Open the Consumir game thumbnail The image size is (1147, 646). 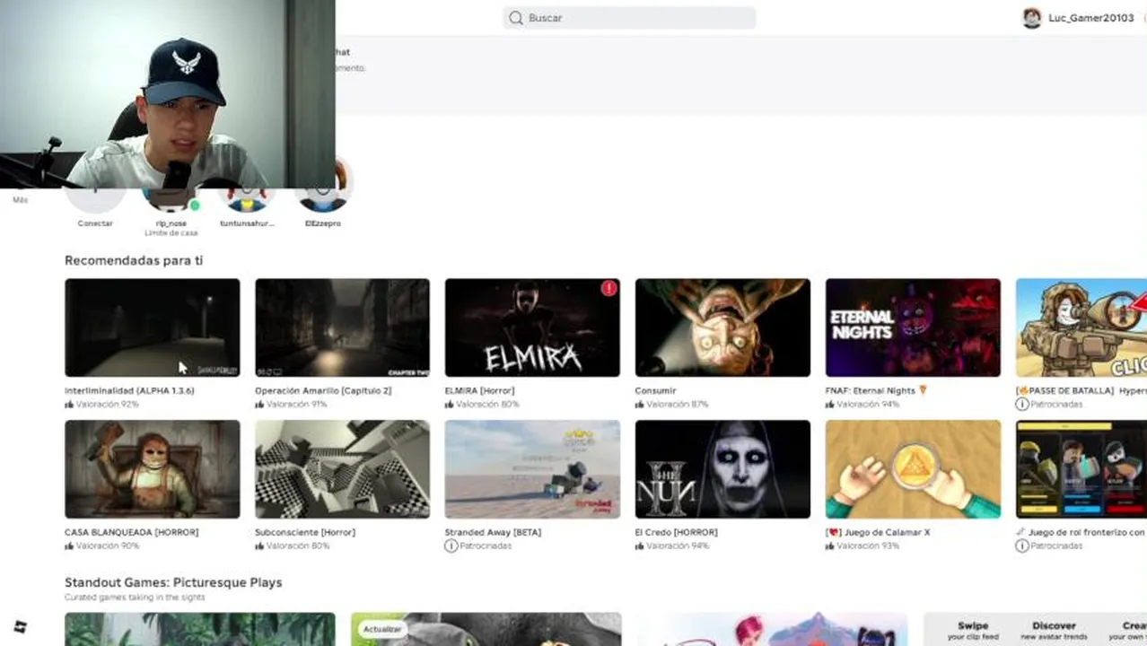(x=722, y=327)
